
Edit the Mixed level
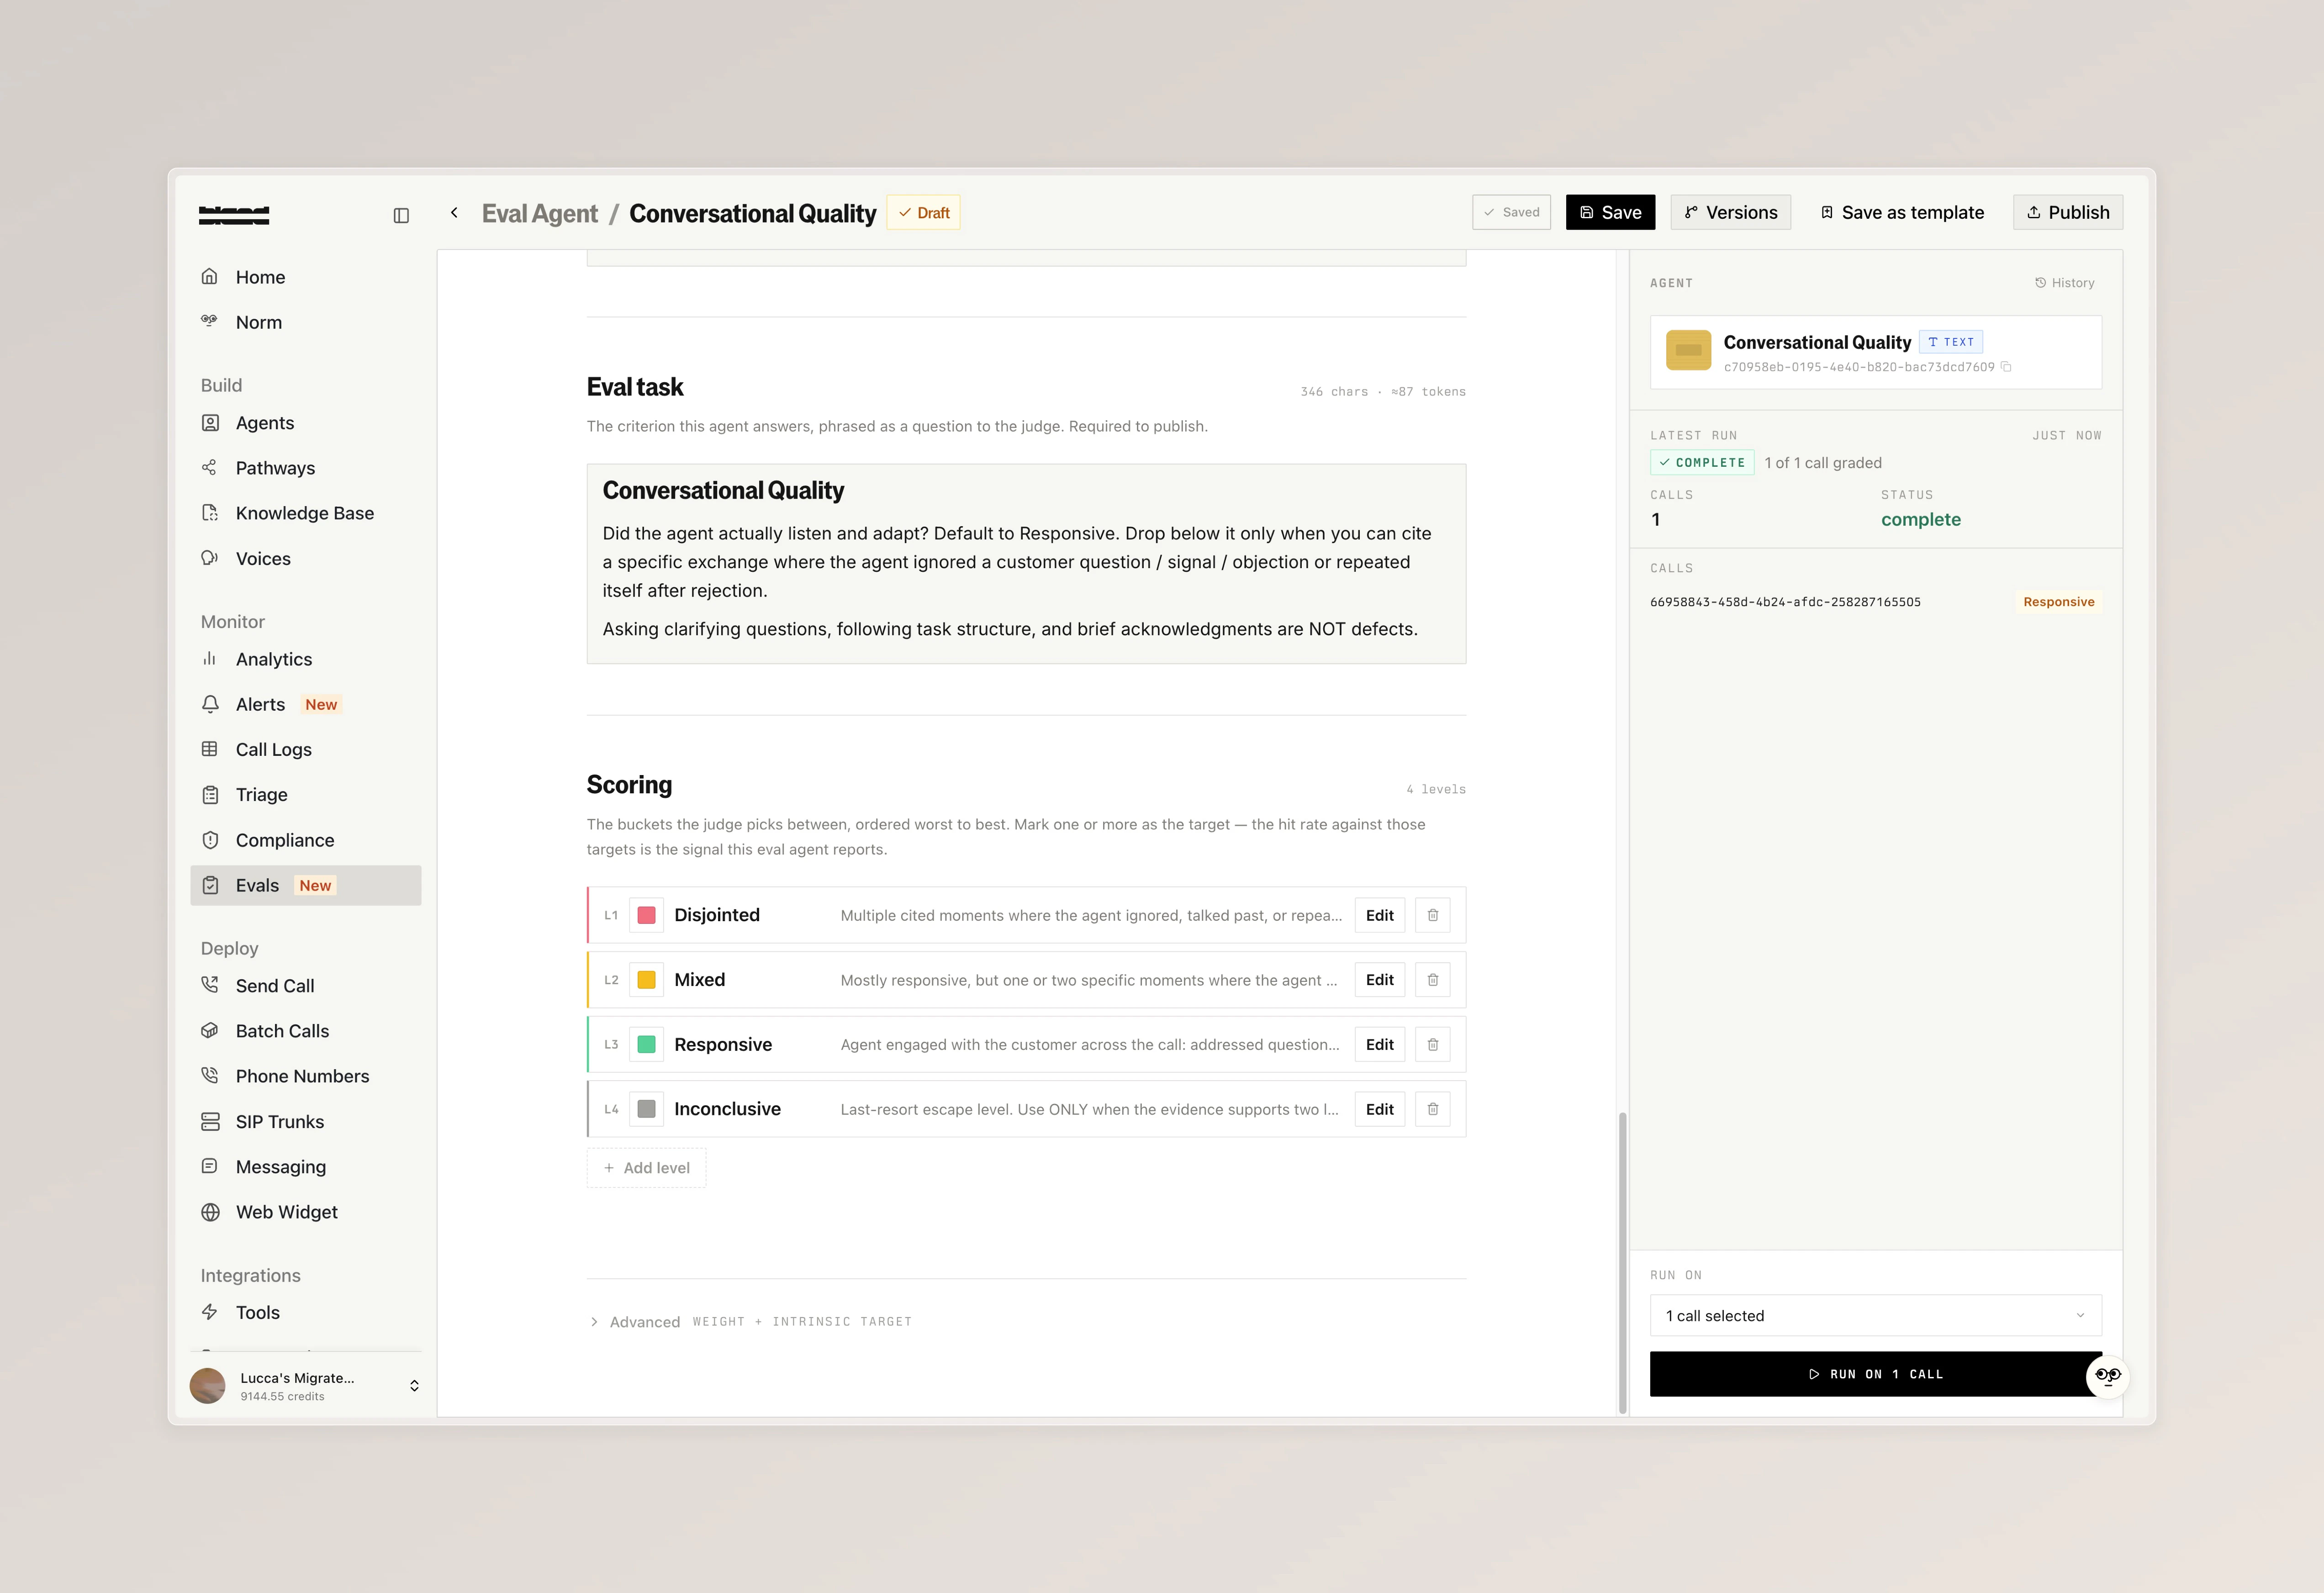click(x=1379, y=980)
